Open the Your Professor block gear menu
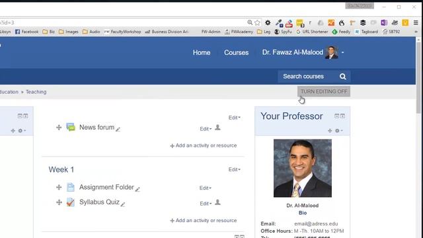 [338, 131]
